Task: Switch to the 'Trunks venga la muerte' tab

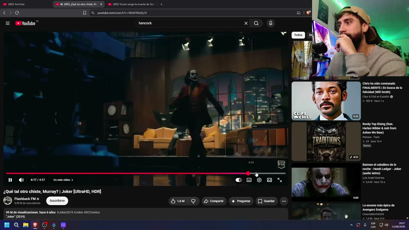Action: [131, 4]
